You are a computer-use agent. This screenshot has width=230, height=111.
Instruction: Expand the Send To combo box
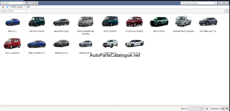coord(196,109)
